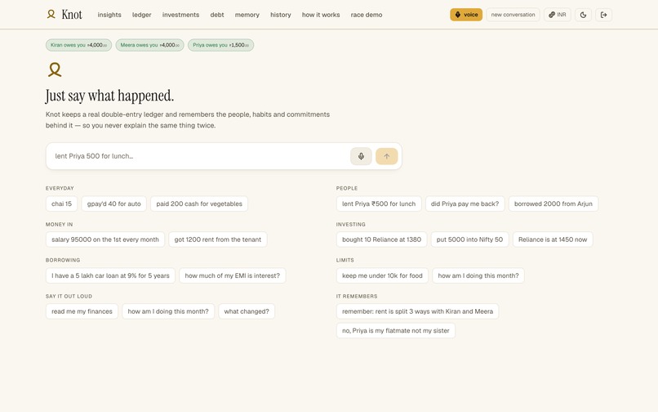Open the INR currency selector
The image size is (658, 412).
pos(558,15)
